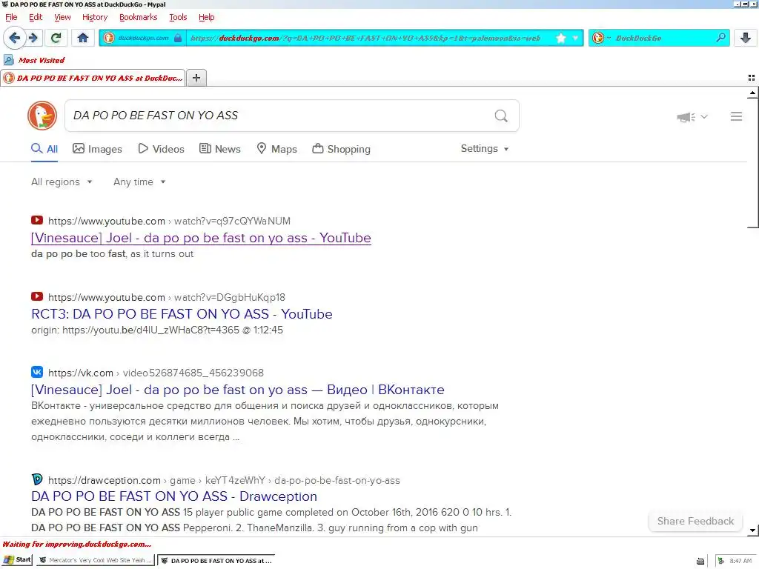Open the search engine selector in toolbar search box

tap(600, 38)
